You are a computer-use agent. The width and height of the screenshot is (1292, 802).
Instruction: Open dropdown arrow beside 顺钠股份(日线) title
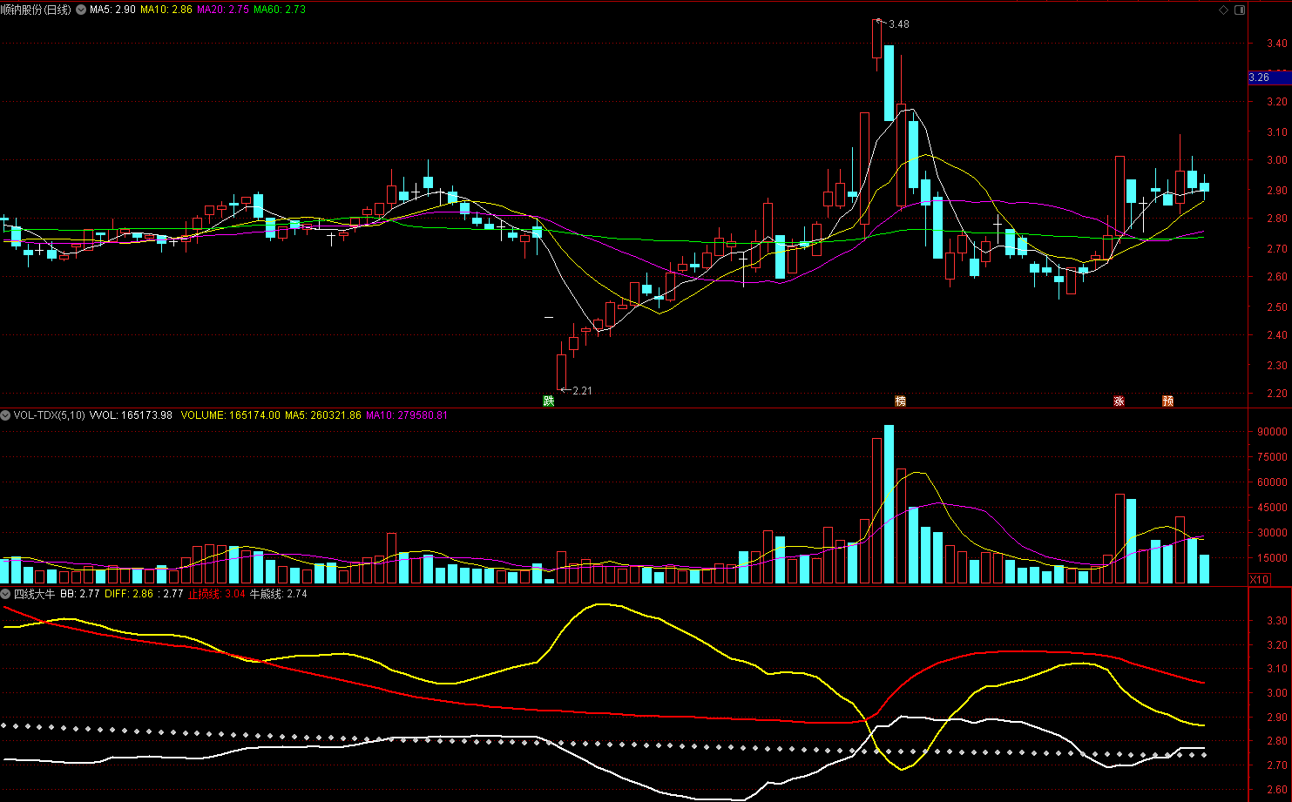point(82,10)
